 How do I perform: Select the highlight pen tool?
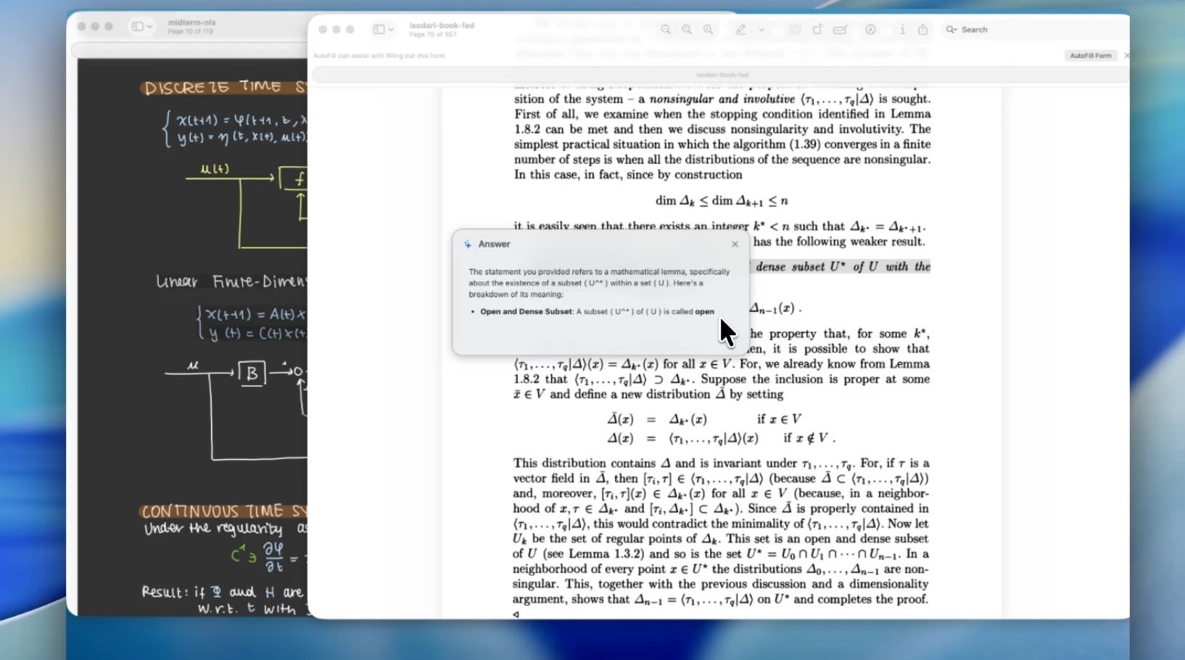tap(740, 30)
